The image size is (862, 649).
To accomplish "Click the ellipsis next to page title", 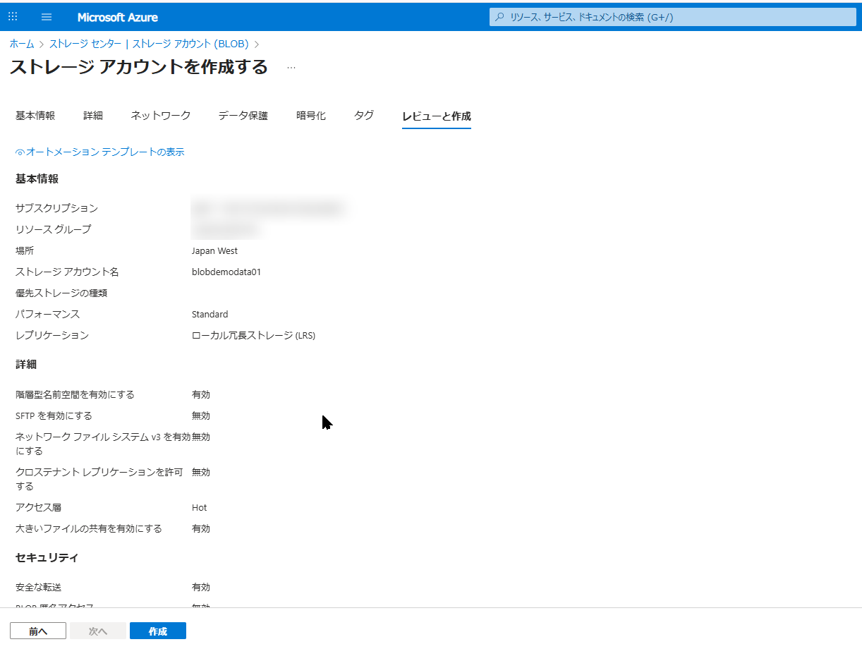I will coord(291,68).
